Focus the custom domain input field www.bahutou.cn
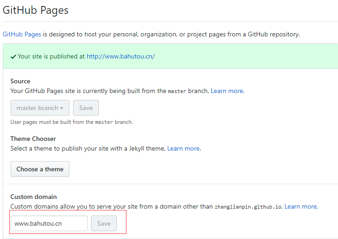 click(x=49, y=223)
